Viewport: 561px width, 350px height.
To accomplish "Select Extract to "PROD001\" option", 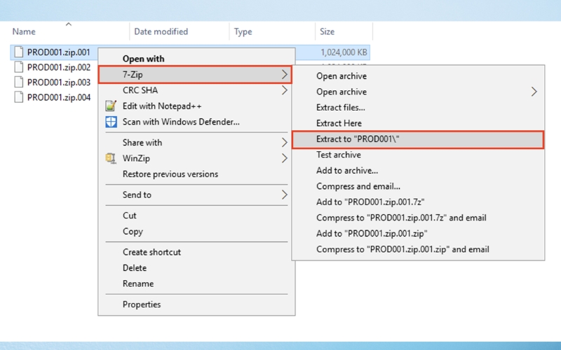I will point(358,139).
